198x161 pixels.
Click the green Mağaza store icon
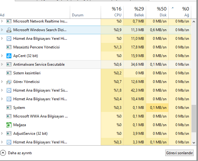click(x=9, y=125)
